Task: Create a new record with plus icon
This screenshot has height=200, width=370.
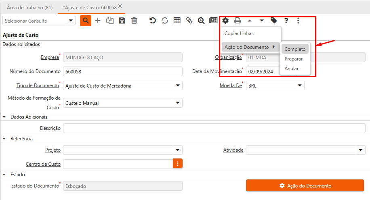Action: (x=98, y=21)
